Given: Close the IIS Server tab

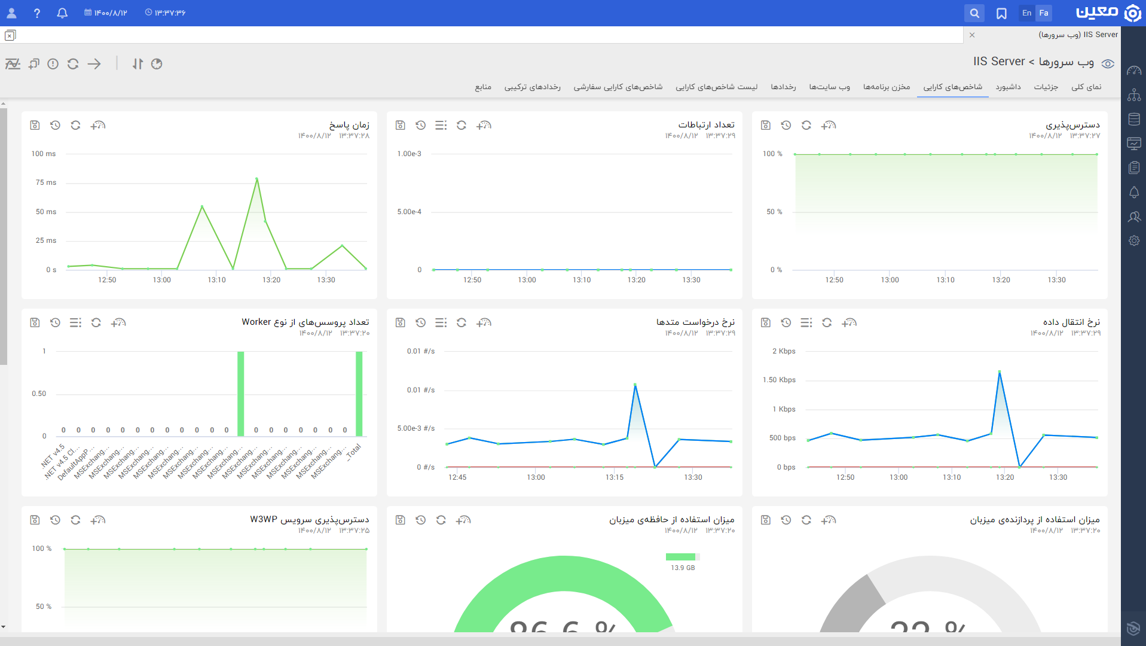Looking at the screenshot, I should [x=972, y=35].
